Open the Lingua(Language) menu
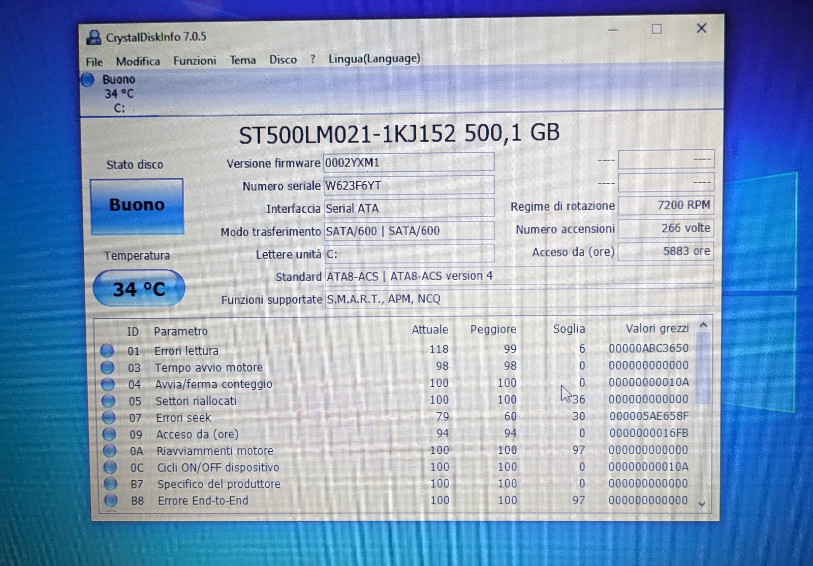The image size is (813, 566). coord(374,59)
